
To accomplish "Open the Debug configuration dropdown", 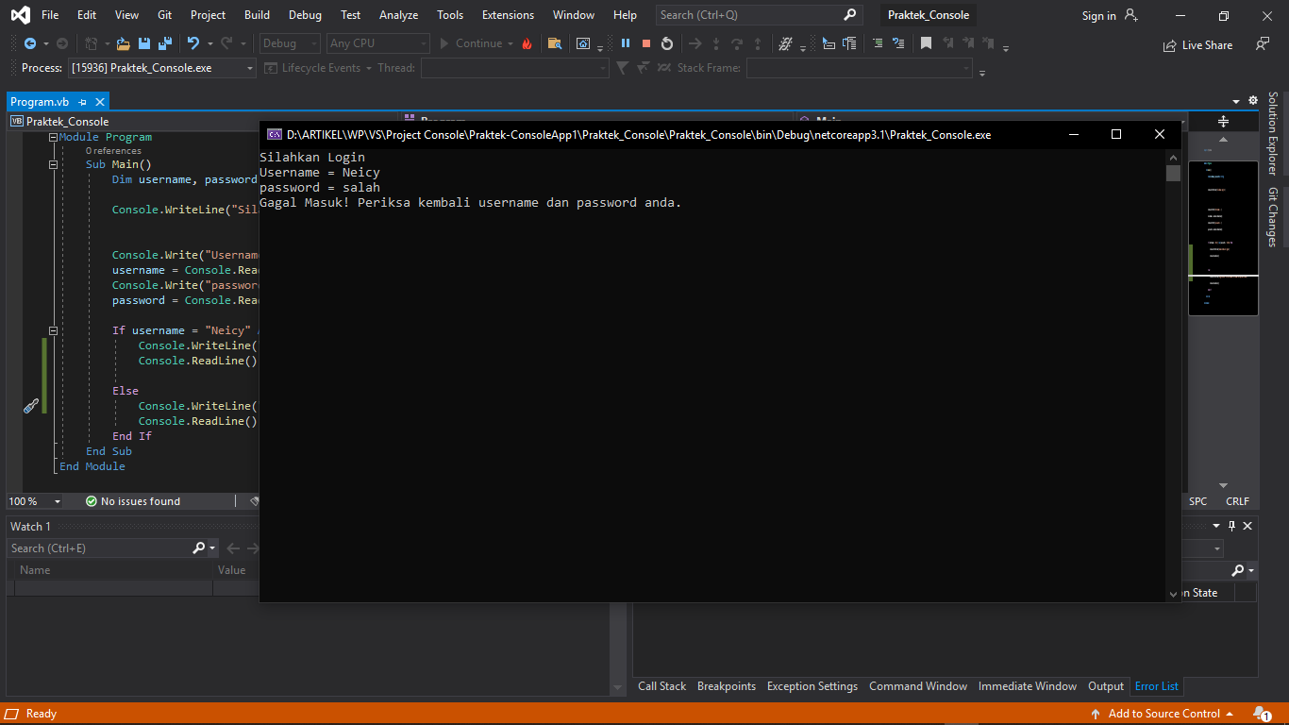I will [x=291, y=43].
